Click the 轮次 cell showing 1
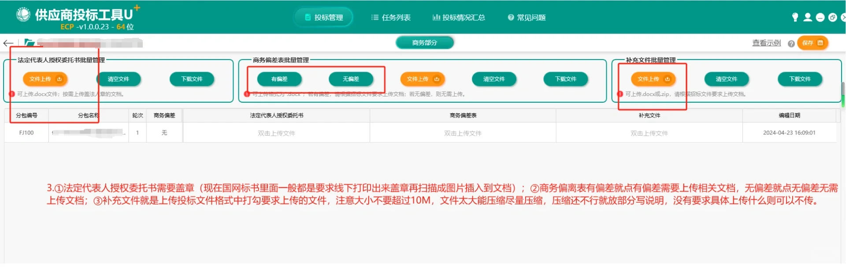 coord(137,133)
